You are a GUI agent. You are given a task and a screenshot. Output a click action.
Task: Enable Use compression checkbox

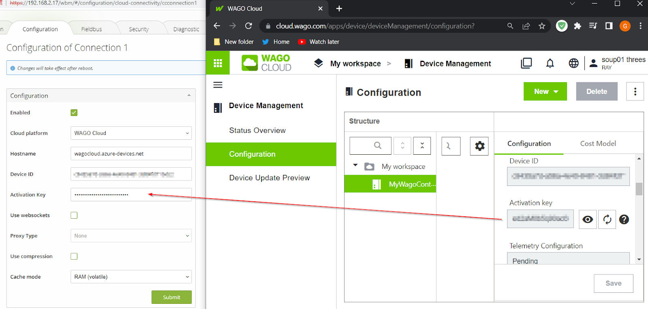pos(74,256)
